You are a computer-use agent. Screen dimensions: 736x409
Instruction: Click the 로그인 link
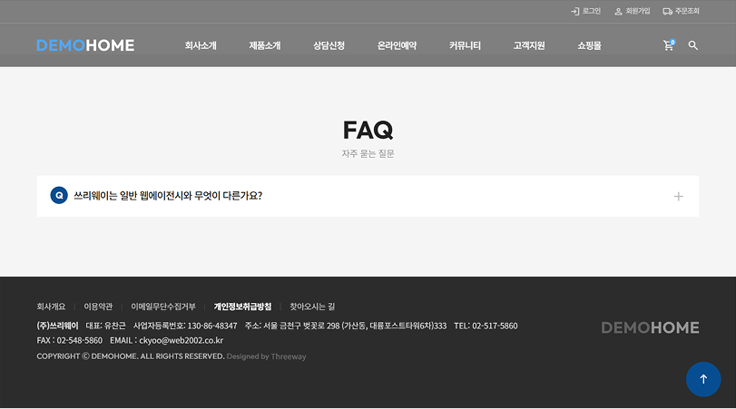592,11
